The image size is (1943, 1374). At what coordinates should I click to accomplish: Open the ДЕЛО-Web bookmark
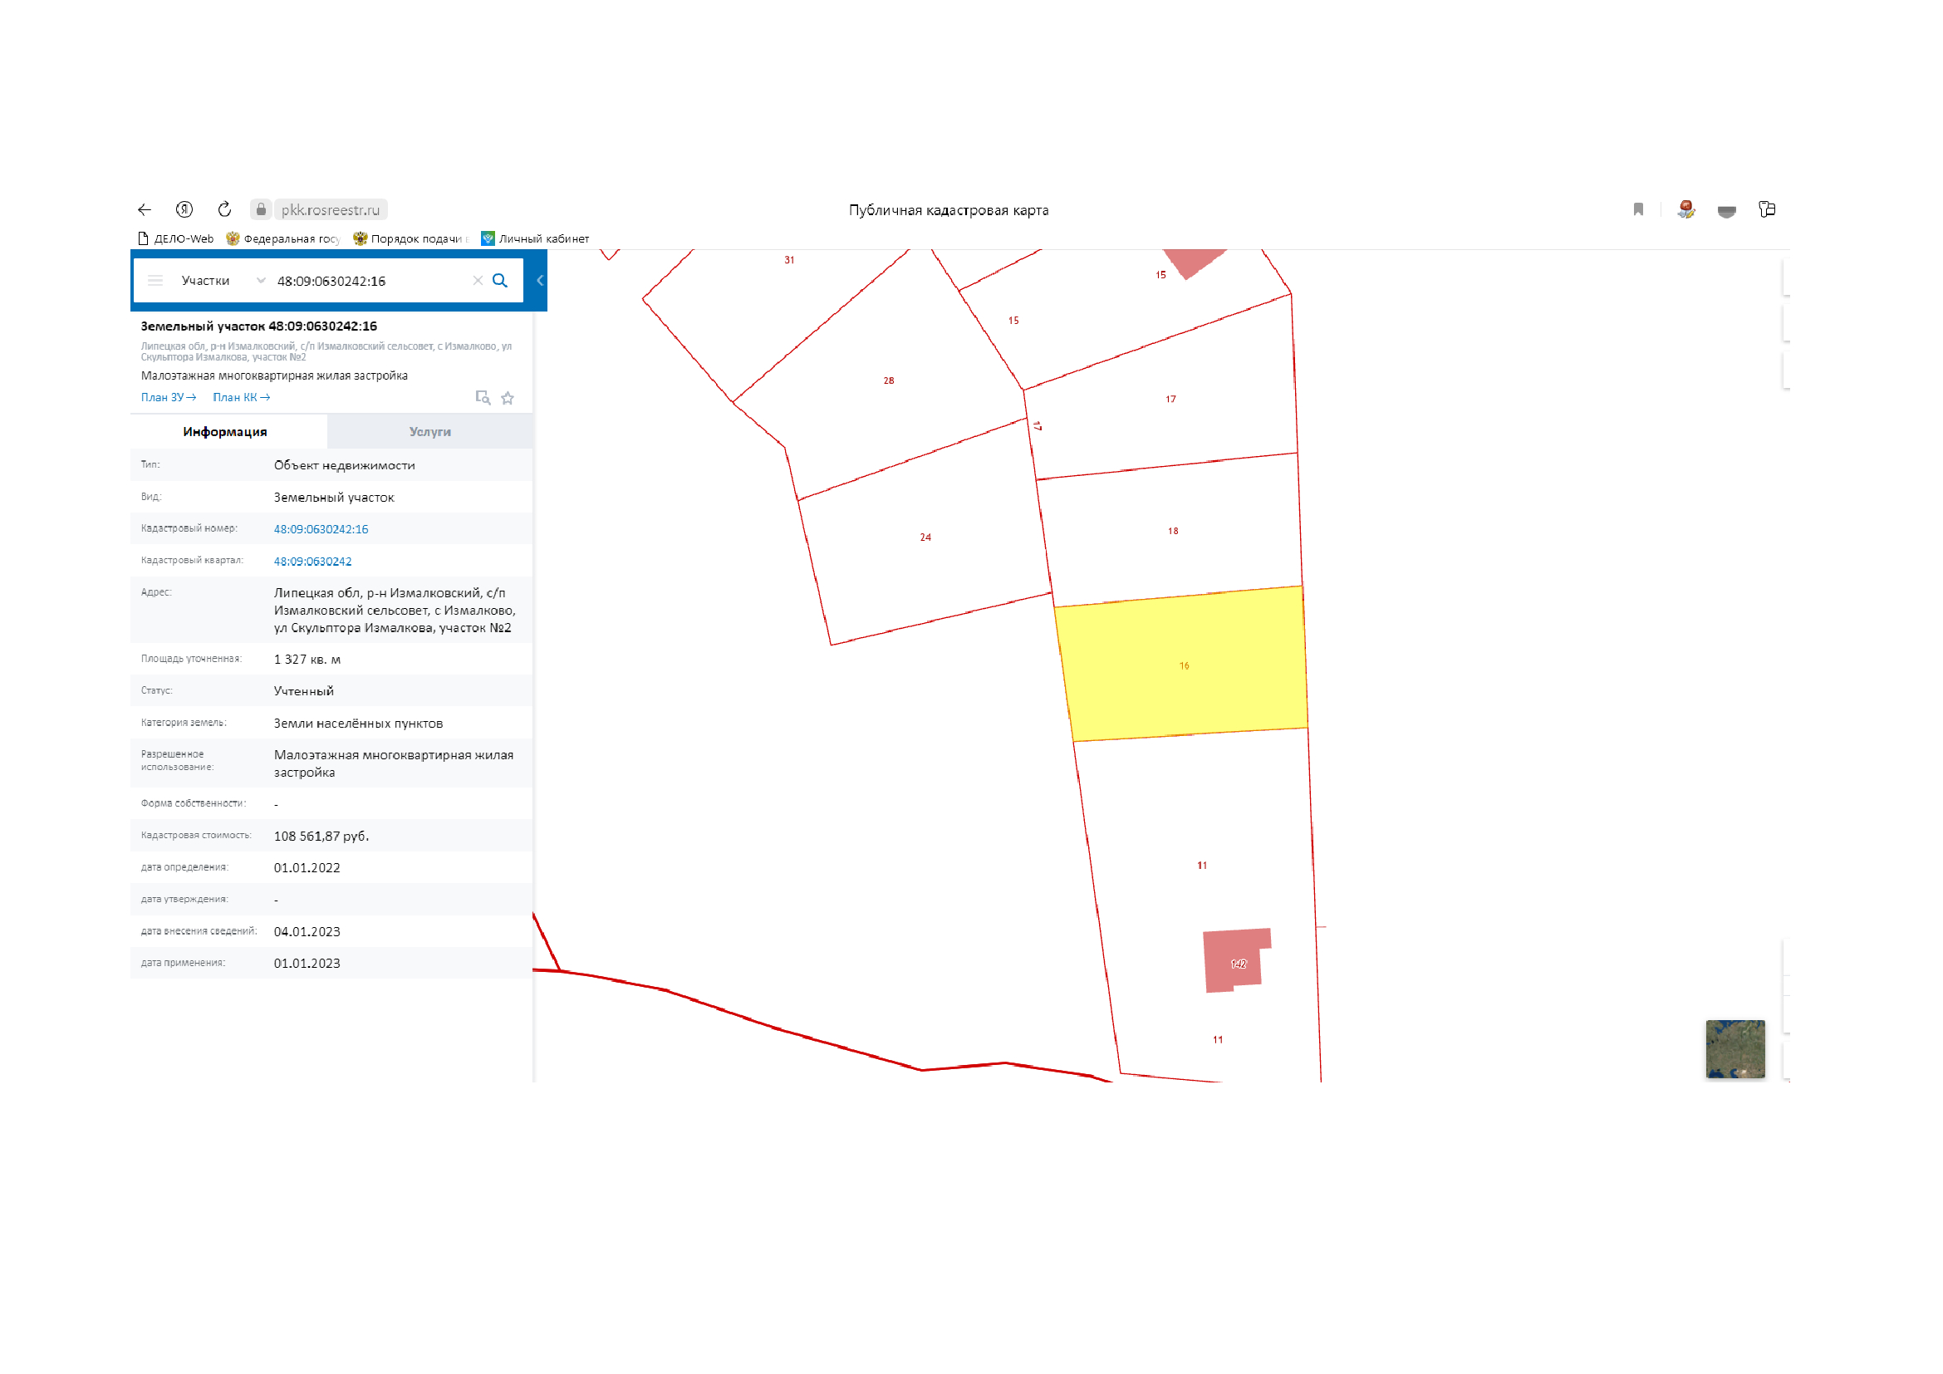point(176,238)
